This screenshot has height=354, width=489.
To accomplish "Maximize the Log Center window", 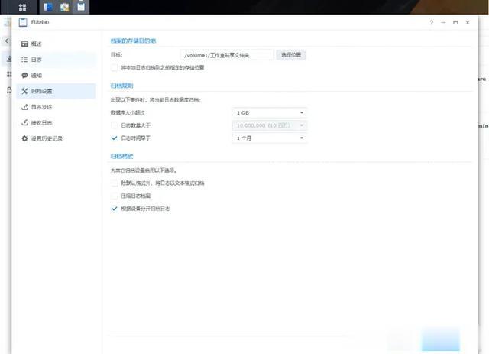I will click(455, 22).
